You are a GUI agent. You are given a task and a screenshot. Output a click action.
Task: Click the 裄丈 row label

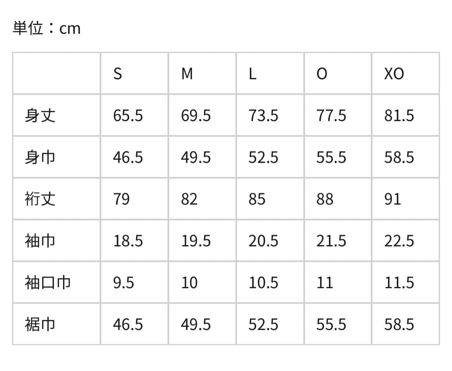(40, 199)
